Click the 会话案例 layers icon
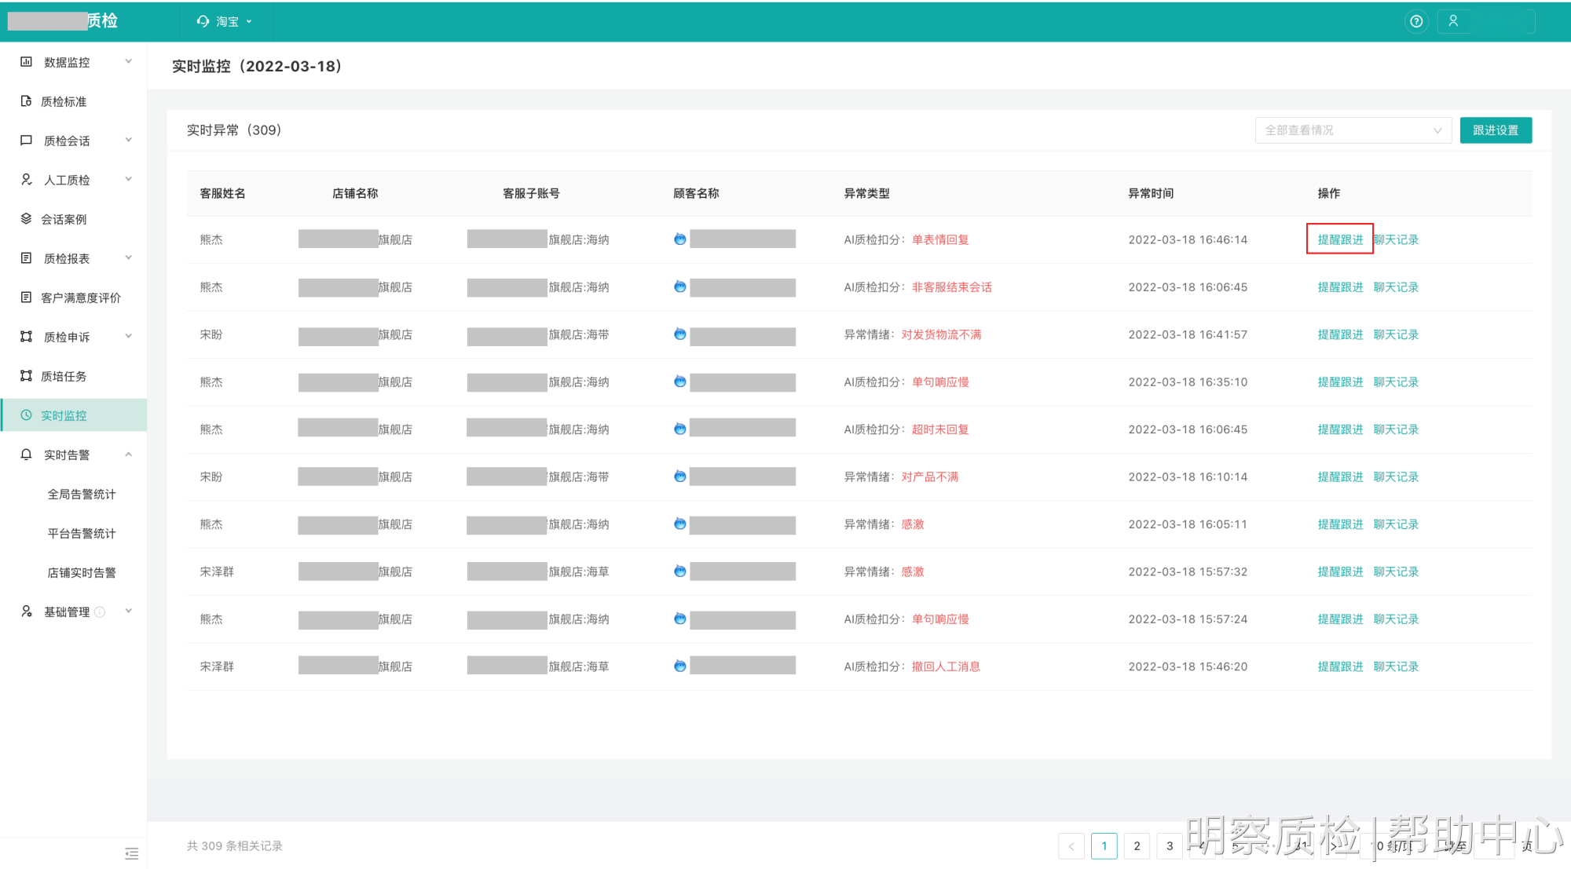The image size is (1571, 869). pyautogui.click(x=26, y=218)
